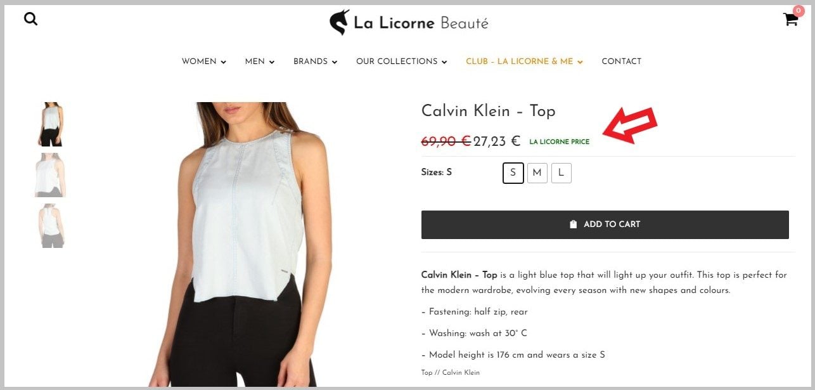Viewport: 815px width, 390px height.
Task: Click the bag icon in Add to Cart
Action: point(573,224)
